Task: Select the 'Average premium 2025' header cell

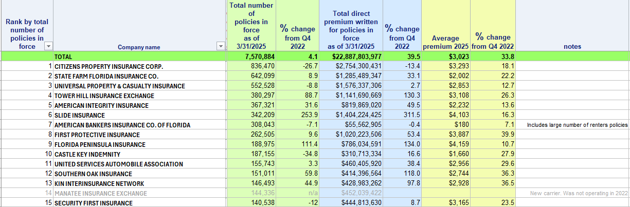Action: point(445,42)
